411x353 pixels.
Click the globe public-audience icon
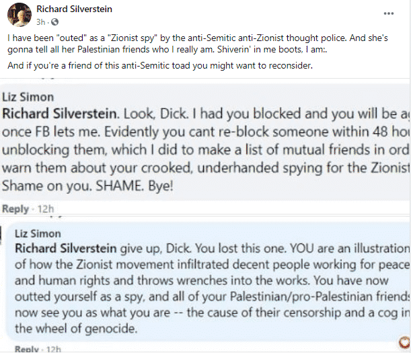pyautogui.click(x=54, y=22)
